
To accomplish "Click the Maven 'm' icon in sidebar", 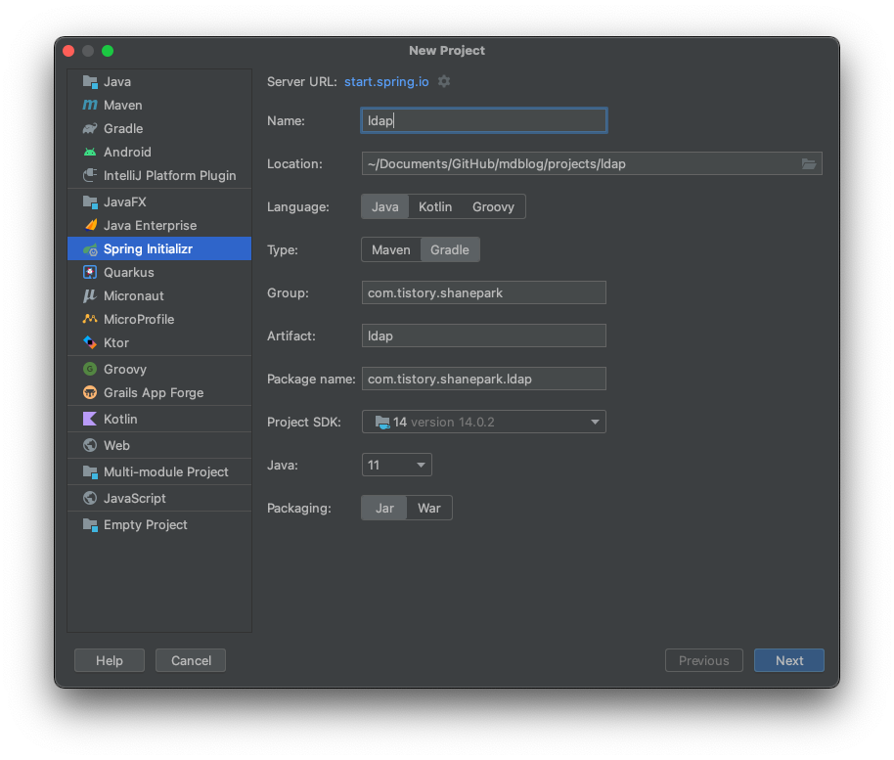I will point(90,105).
